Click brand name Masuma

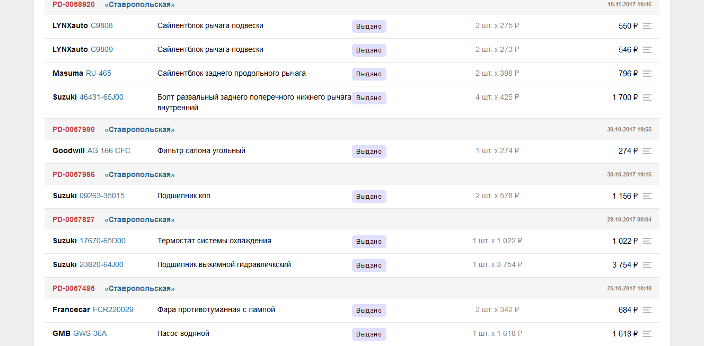point(68,73)
